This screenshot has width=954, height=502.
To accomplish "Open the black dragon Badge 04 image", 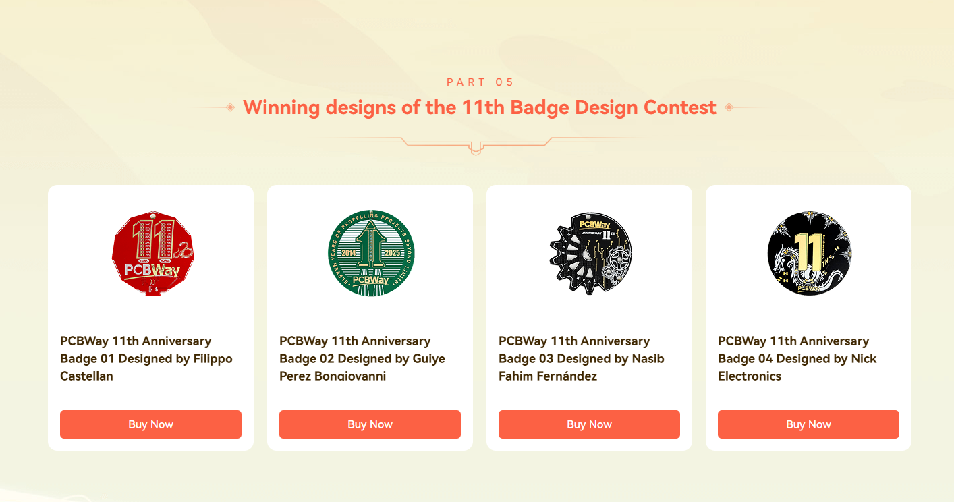I will [x=809, y=253].
